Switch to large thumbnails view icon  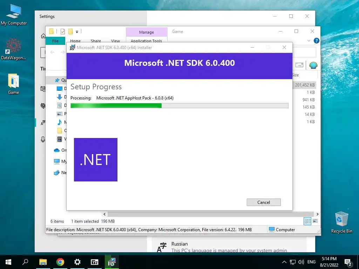315,221
